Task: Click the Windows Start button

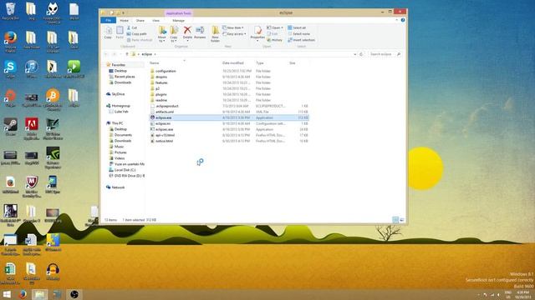Action: [x=7, y=294]
